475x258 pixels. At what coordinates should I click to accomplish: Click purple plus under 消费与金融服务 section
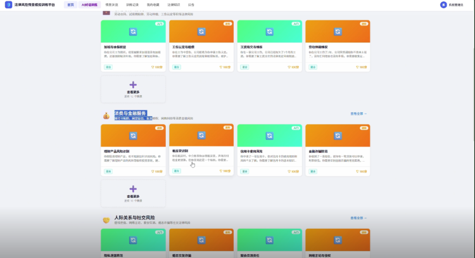[133, 189]
